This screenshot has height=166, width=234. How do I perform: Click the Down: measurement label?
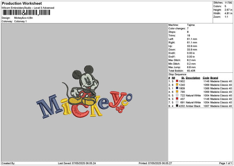pos(172,50)
